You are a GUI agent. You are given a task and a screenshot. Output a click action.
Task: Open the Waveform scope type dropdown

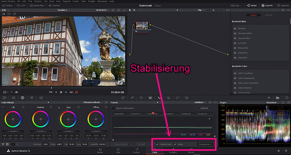coord(273,102)
